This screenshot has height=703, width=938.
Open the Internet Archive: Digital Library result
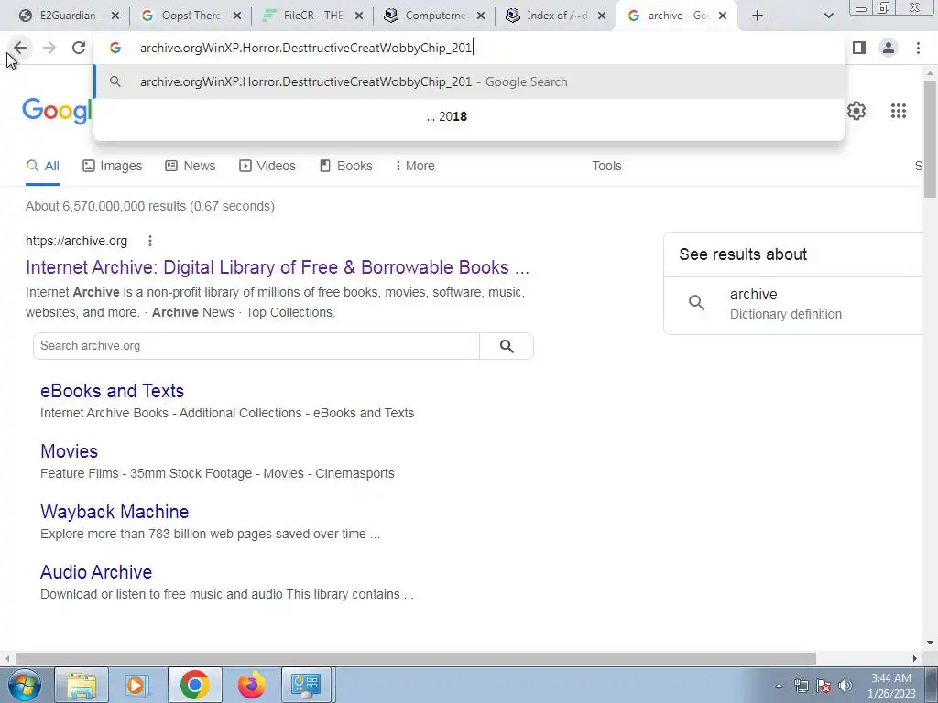coord(278,267)
